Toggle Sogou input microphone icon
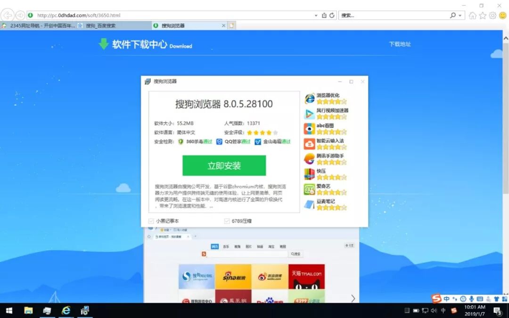The width and height of the screenshot is (509, 318). 471,299
